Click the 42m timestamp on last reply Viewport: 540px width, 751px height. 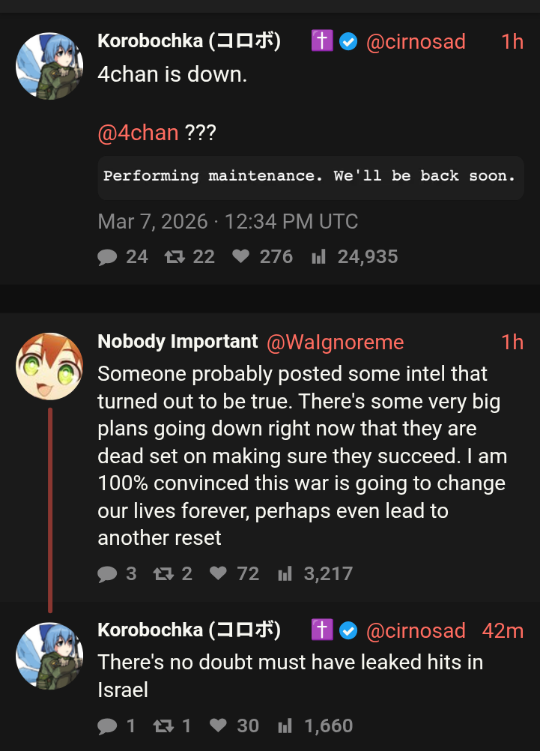click(x=503, y=631)
